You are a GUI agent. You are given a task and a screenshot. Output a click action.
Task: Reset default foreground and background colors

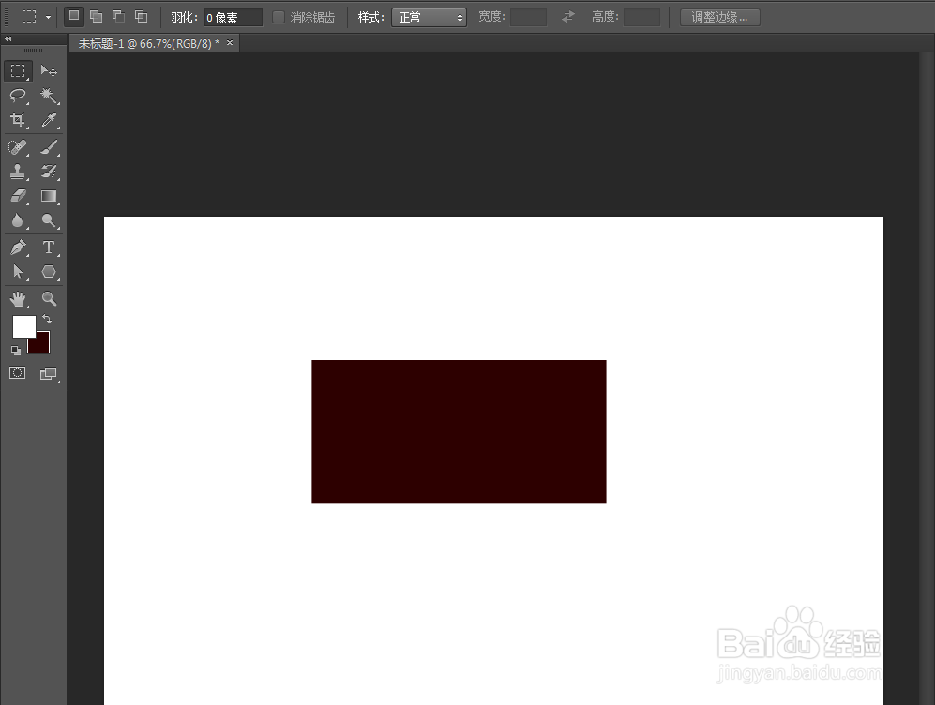click(x=16, y=351)
